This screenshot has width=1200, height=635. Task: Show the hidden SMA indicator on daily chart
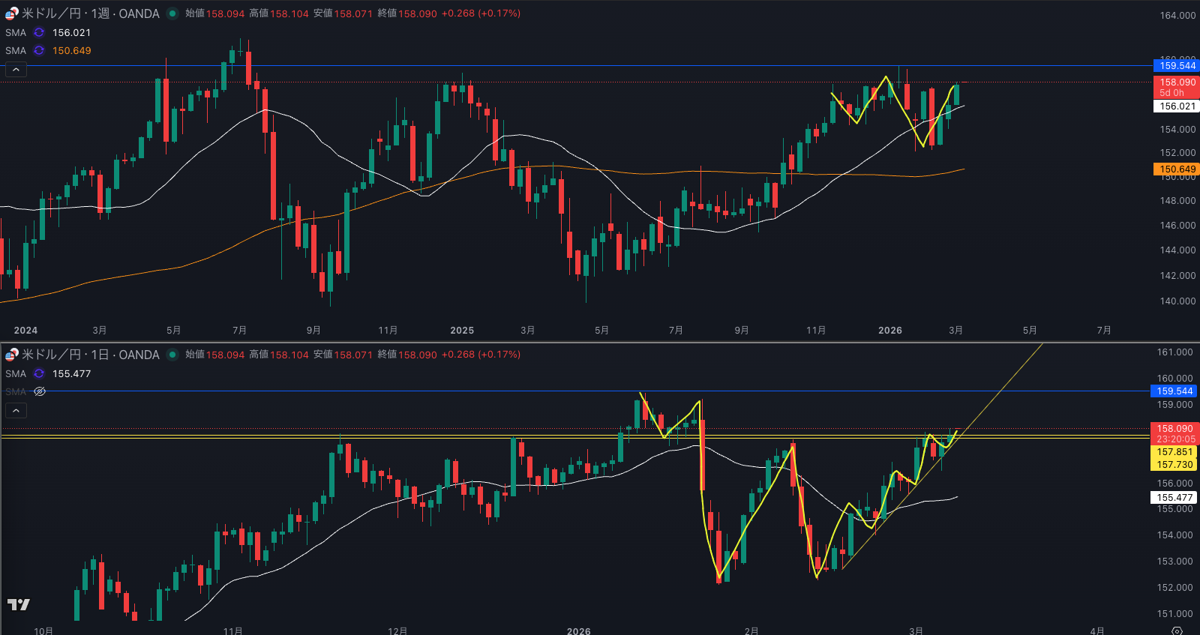40,392
